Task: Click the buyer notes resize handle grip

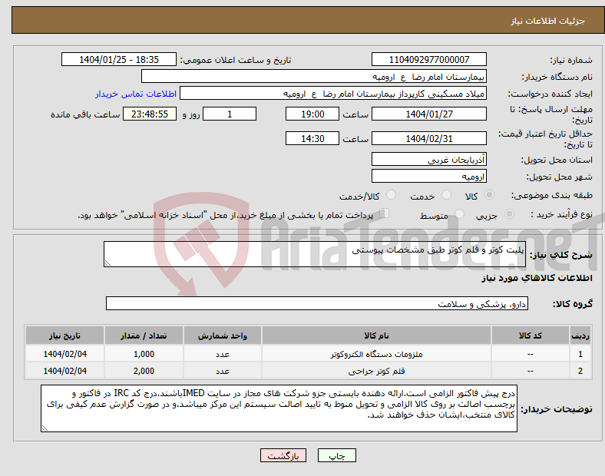Action: pos(45,428)
